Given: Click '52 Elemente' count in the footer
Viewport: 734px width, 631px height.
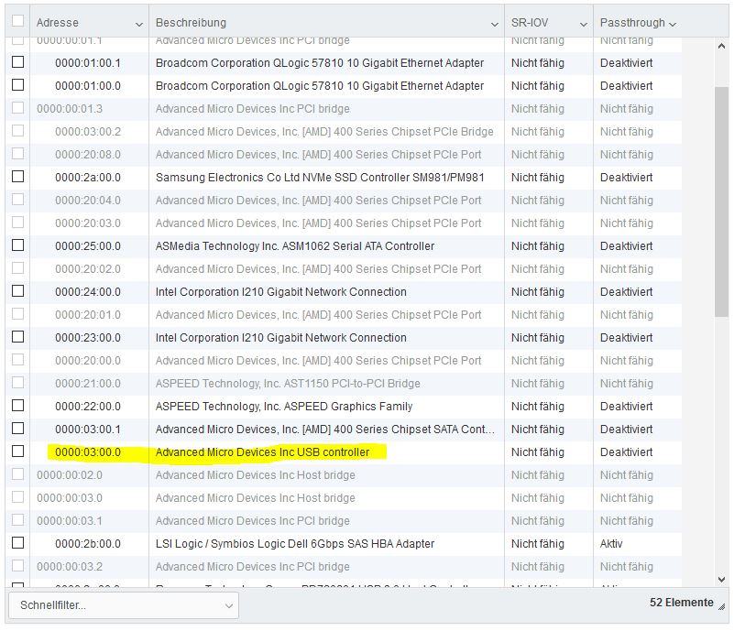Looking at the screenshot, I should tap(681, 603).
